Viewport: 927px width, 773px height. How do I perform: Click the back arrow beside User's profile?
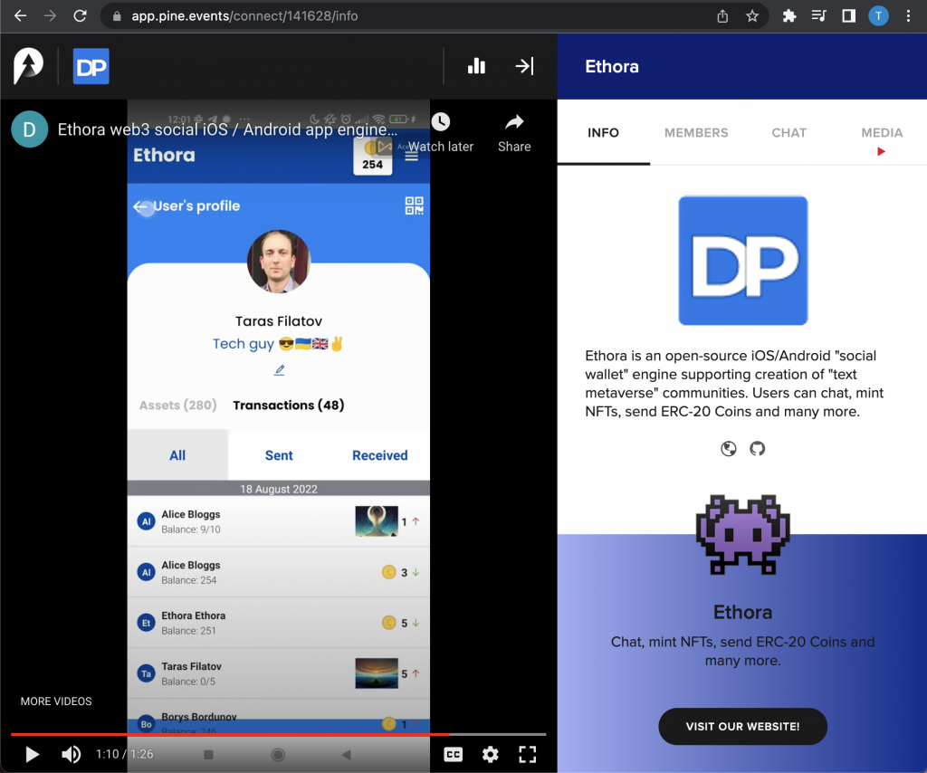tap(140, 206)
